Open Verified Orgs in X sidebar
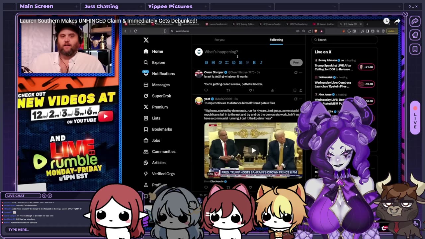 click(159, 174)
